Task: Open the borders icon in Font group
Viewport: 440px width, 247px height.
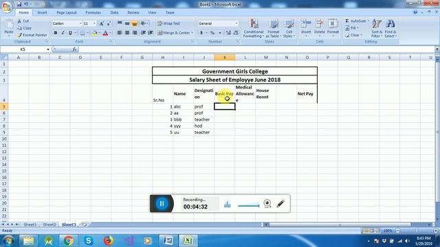Action: 82,33
